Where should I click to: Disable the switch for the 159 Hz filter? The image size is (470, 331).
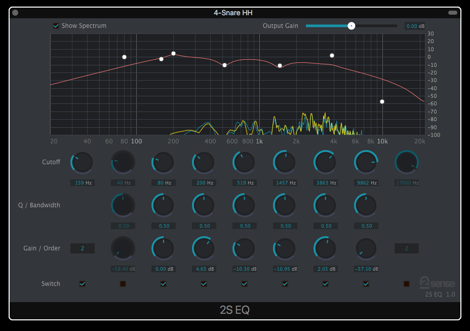click(x=83, y=284)
